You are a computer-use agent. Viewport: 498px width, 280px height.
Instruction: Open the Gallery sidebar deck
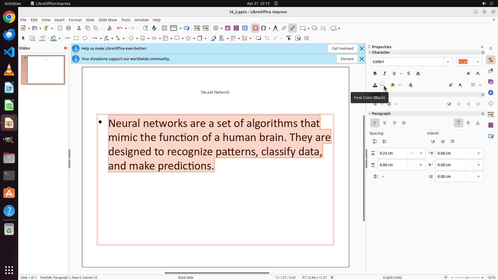click(490, 82)
